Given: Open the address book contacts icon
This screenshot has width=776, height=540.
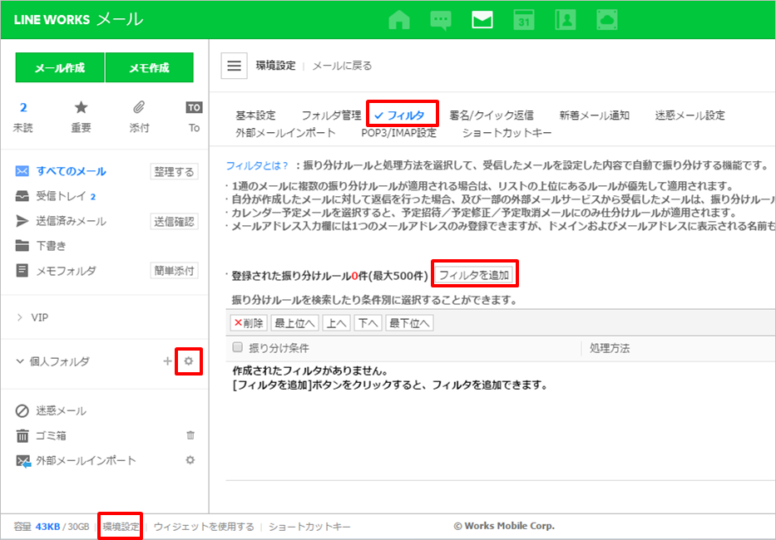Looking at the screenshot, I should tap(566, 20).
